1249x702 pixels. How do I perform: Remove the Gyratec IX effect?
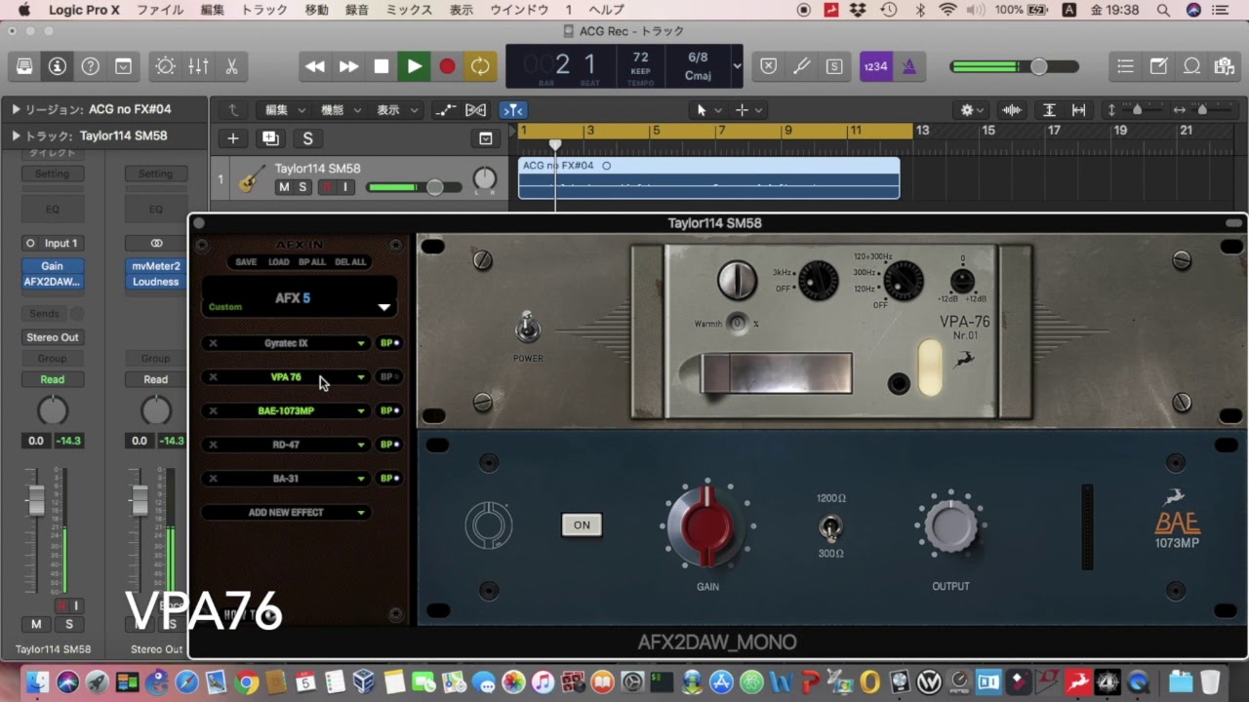point(213,343)
